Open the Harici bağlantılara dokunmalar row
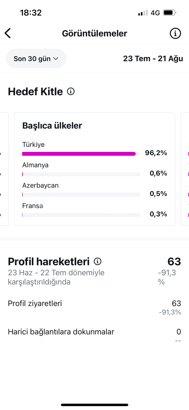Image resolution: width=189 pixels, height=410 pixels. (95, 336)
